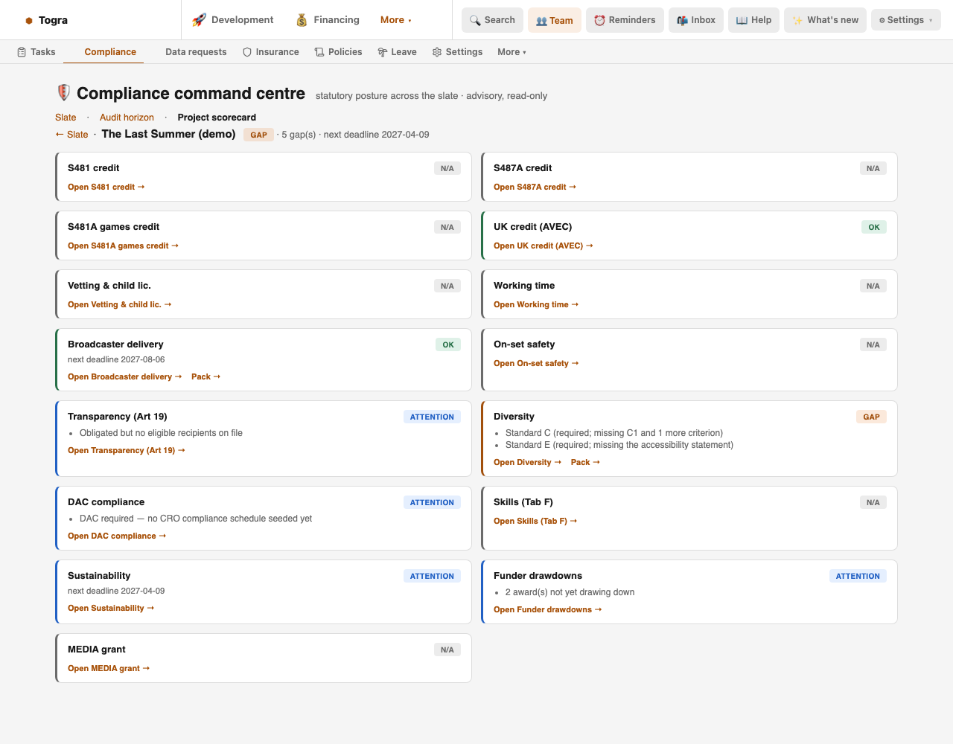The width and height of the screenshot is (953, 744).
Task: Click the Togra logo icon
Action: [x=29, y=21]
